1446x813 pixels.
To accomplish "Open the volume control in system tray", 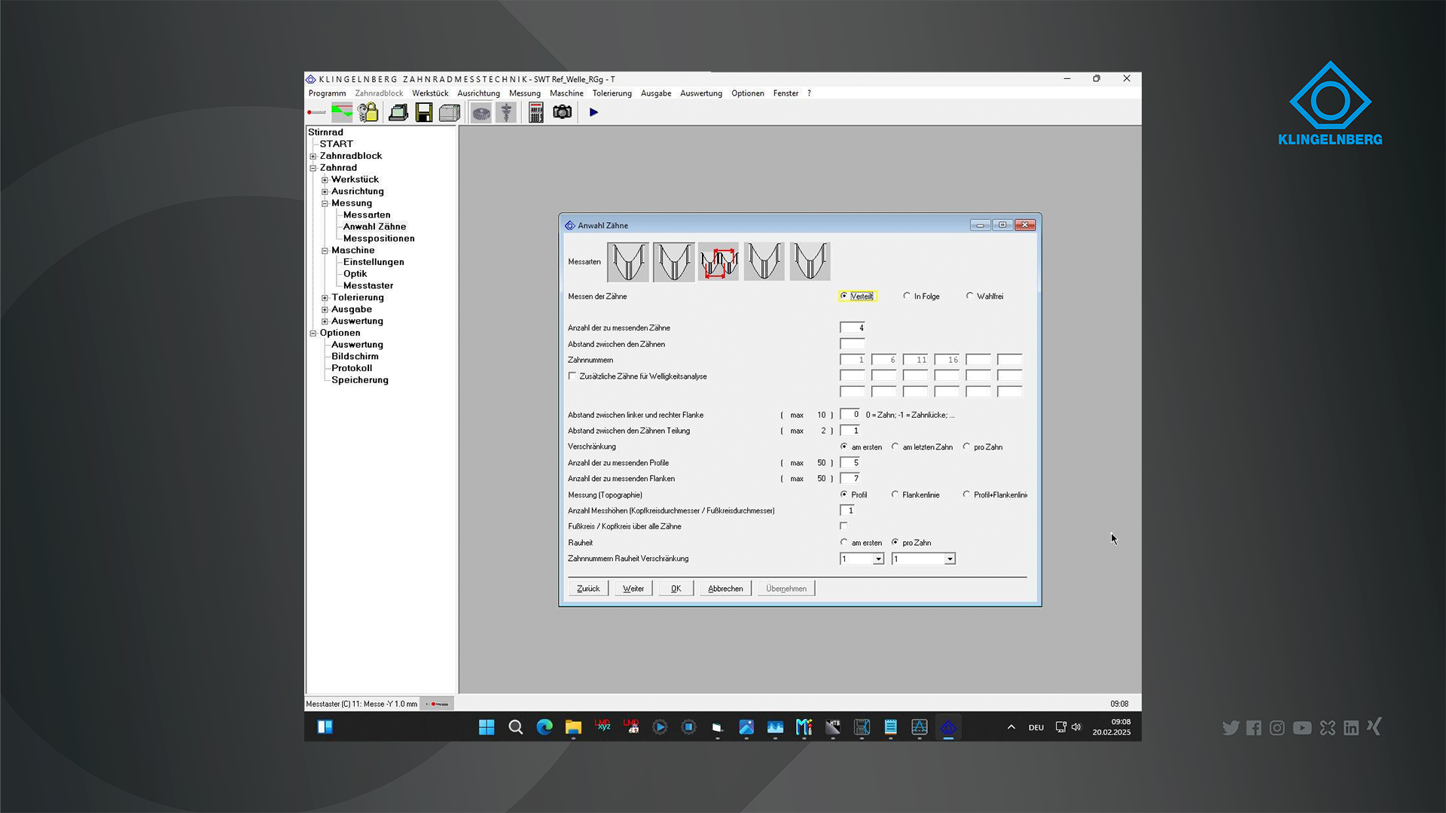I will pos(1076,727).
